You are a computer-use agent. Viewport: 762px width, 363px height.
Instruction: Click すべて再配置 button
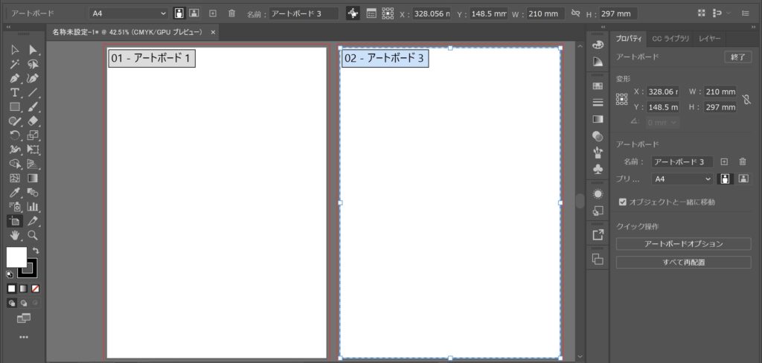[x=683, y=263]
